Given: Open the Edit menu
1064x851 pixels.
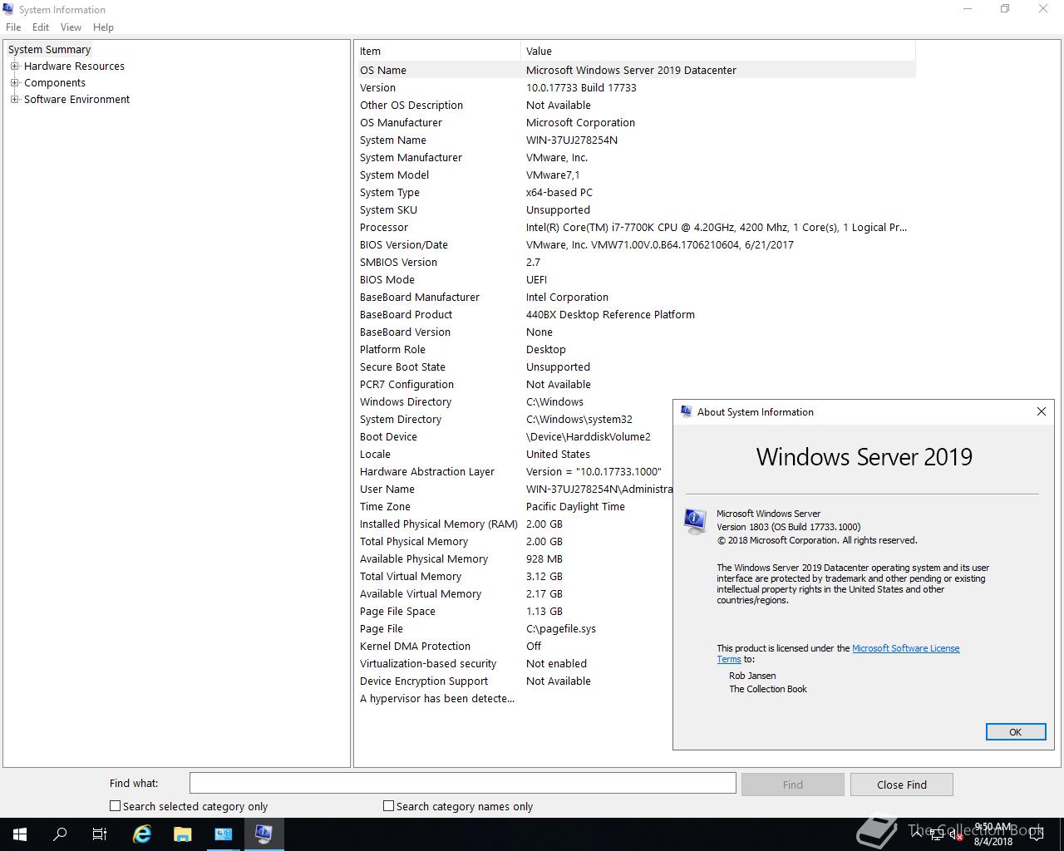Looking at the screenshot, I should [41, 27].
